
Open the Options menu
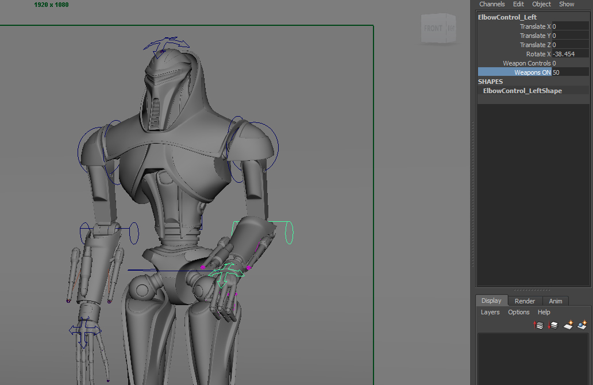click(518, 312)
